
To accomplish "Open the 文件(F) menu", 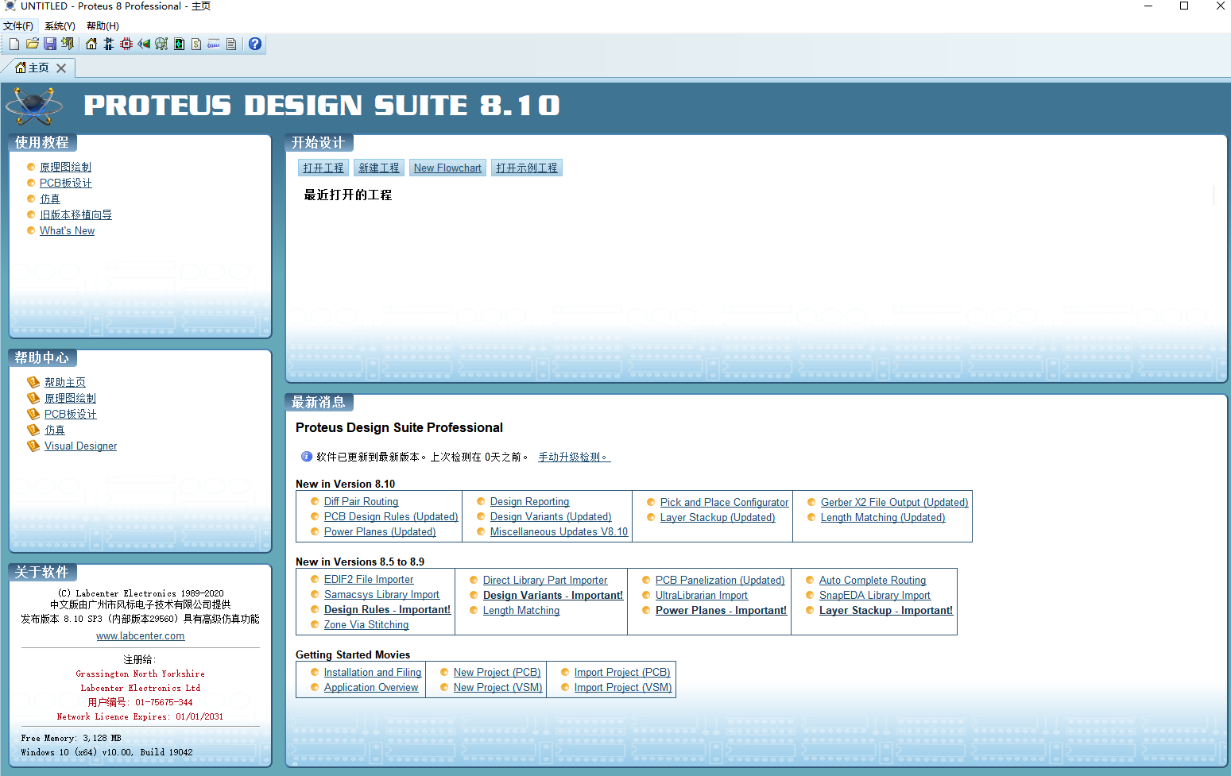I will click(x=18, y=25).
